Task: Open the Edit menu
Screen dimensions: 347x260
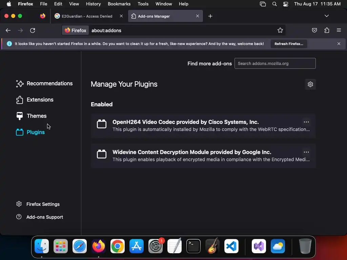Action: [x=58, y=4]
